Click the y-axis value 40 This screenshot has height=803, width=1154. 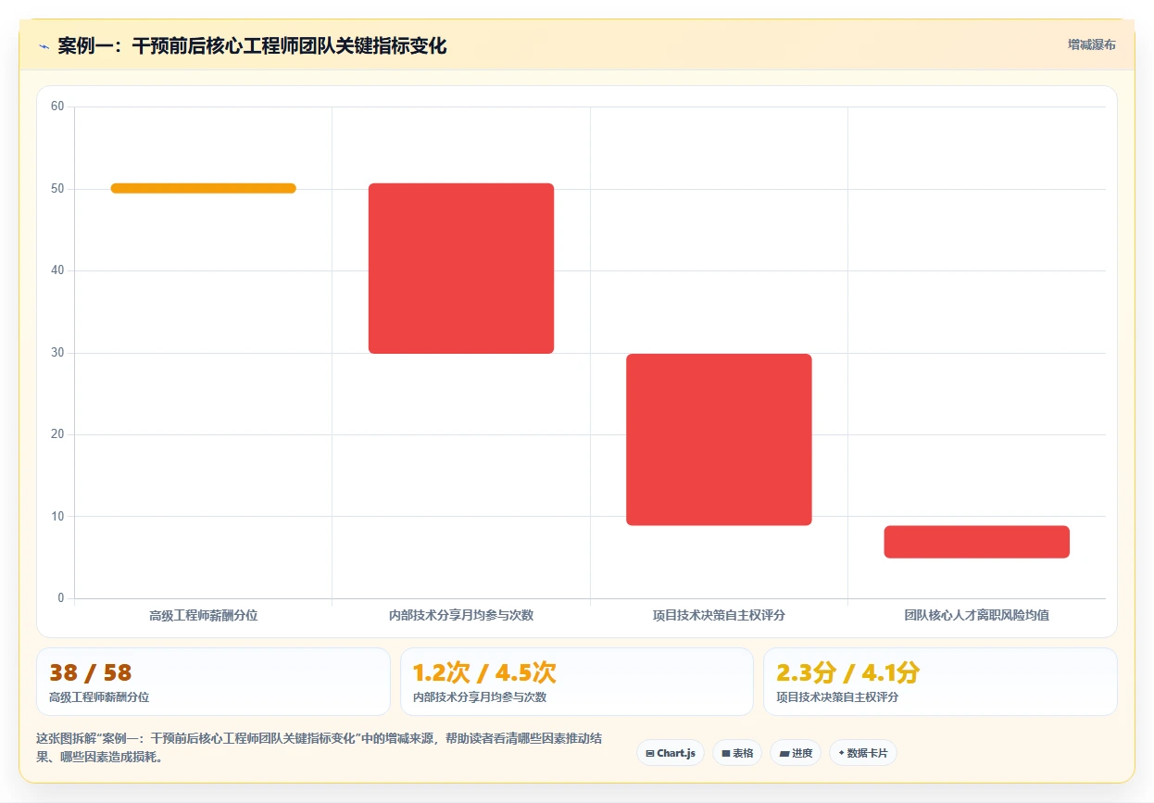(57, 270)
